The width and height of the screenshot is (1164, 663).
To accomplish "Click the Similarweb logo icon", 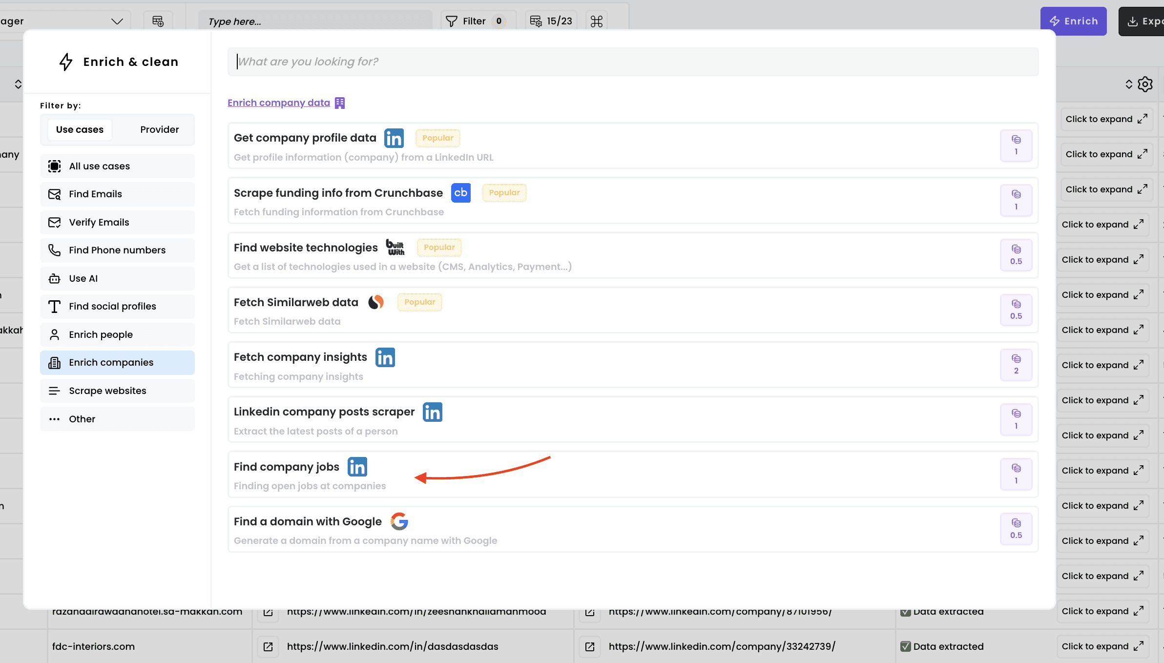I will pos(376,302).
